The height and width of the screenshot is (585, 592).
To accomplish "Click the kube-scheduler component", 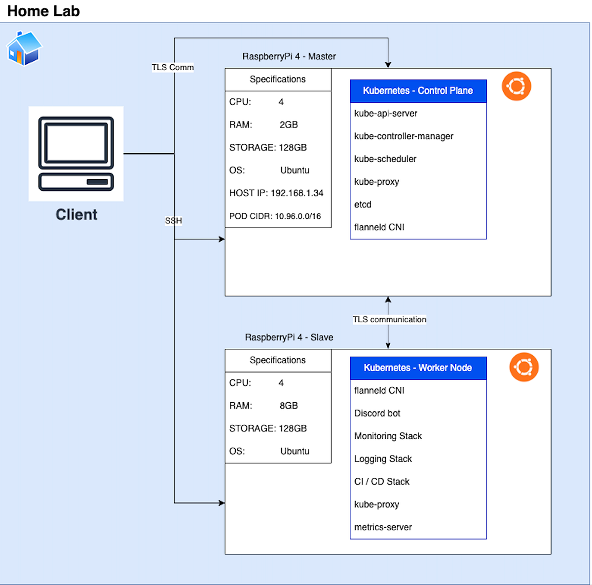I will [385, 159].
